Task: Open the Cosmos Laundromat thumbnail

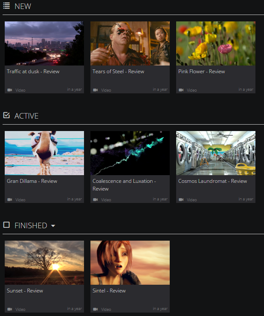Action: (x=216, y=153)
